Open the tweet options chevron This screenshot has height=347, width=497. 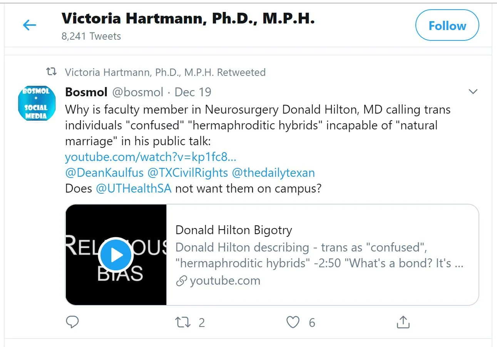(473, 92)
